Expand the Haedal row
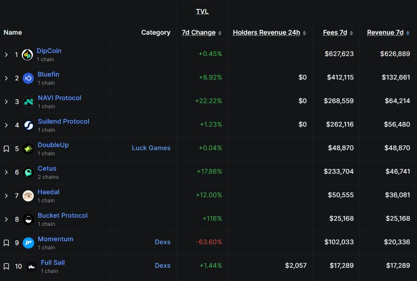 tap(6, 196)
